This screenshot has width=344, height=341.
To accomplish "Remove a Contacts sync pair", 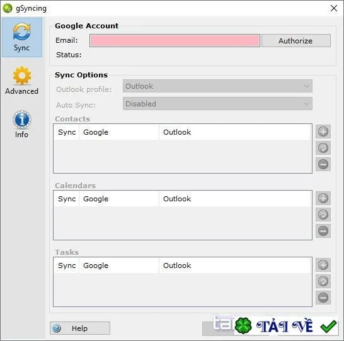I will pyautogui.click(x=323, y=164).
